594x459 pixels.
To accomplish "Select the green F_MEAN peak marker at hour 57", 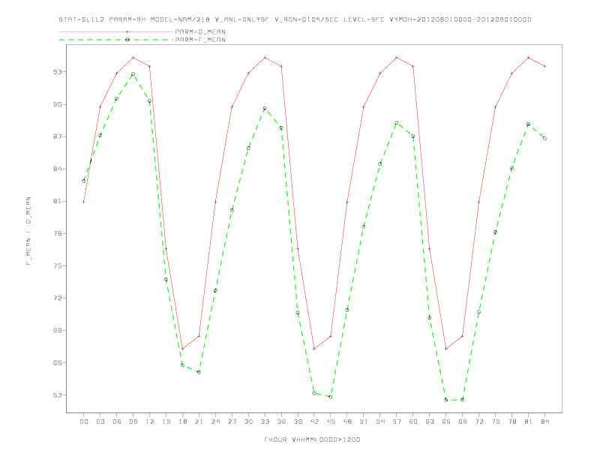I will 397,123.
